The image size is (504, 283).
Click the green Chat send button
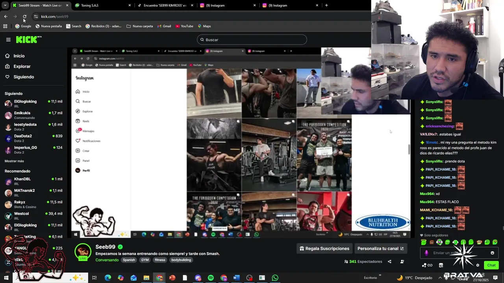[x=491, y=265]
